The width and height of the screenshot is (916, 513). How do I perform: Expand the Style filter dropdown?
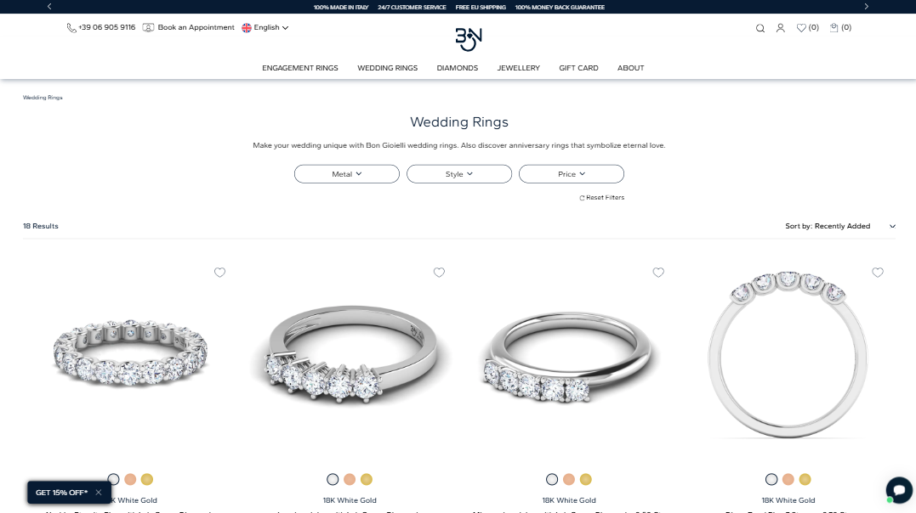coord(459,174)
